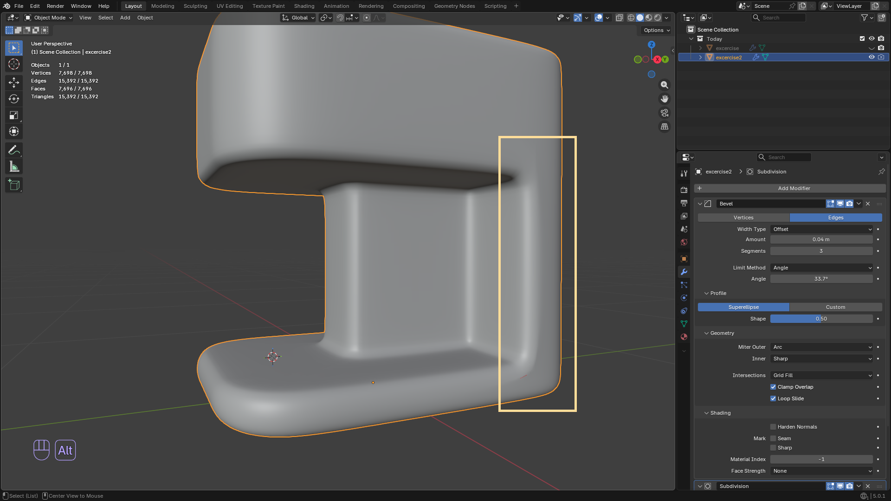The image size is (891, 501).
Task: Select the Measure tool
Action: tap(14, 167)
